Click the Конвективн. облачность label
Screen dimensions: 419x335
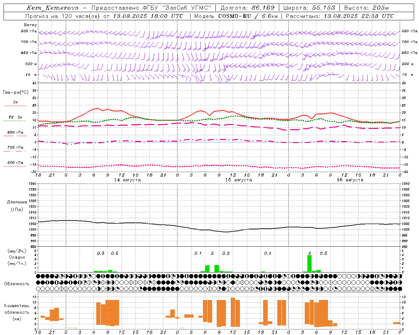[17, 309]
